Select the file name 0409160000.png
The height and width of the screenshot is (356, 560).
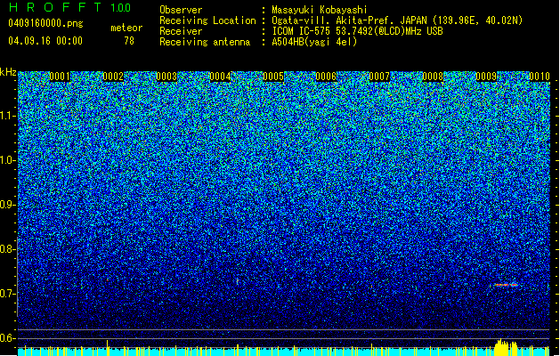point(45,24)
